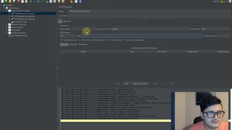Click the Open file toolbar icon
This screenshot has height=130, width=232.
pos(10,1)
